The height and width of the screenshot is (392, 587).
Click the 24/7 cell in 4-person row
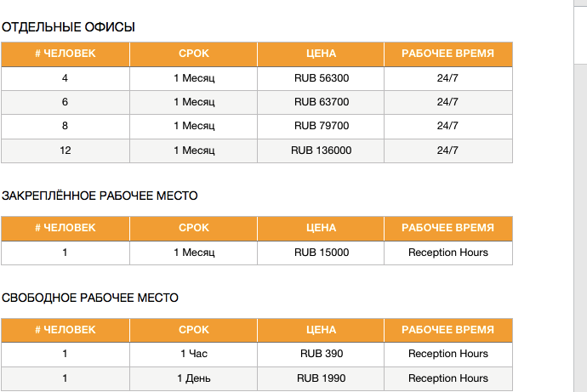click(448, 78)
